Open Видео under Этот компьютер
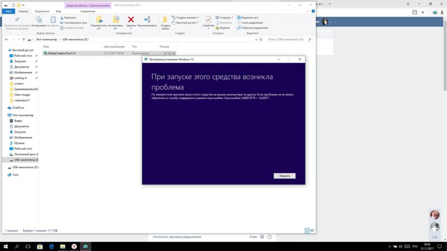Image resolution: width=447 pixels, height=251 pixels. 18,120
